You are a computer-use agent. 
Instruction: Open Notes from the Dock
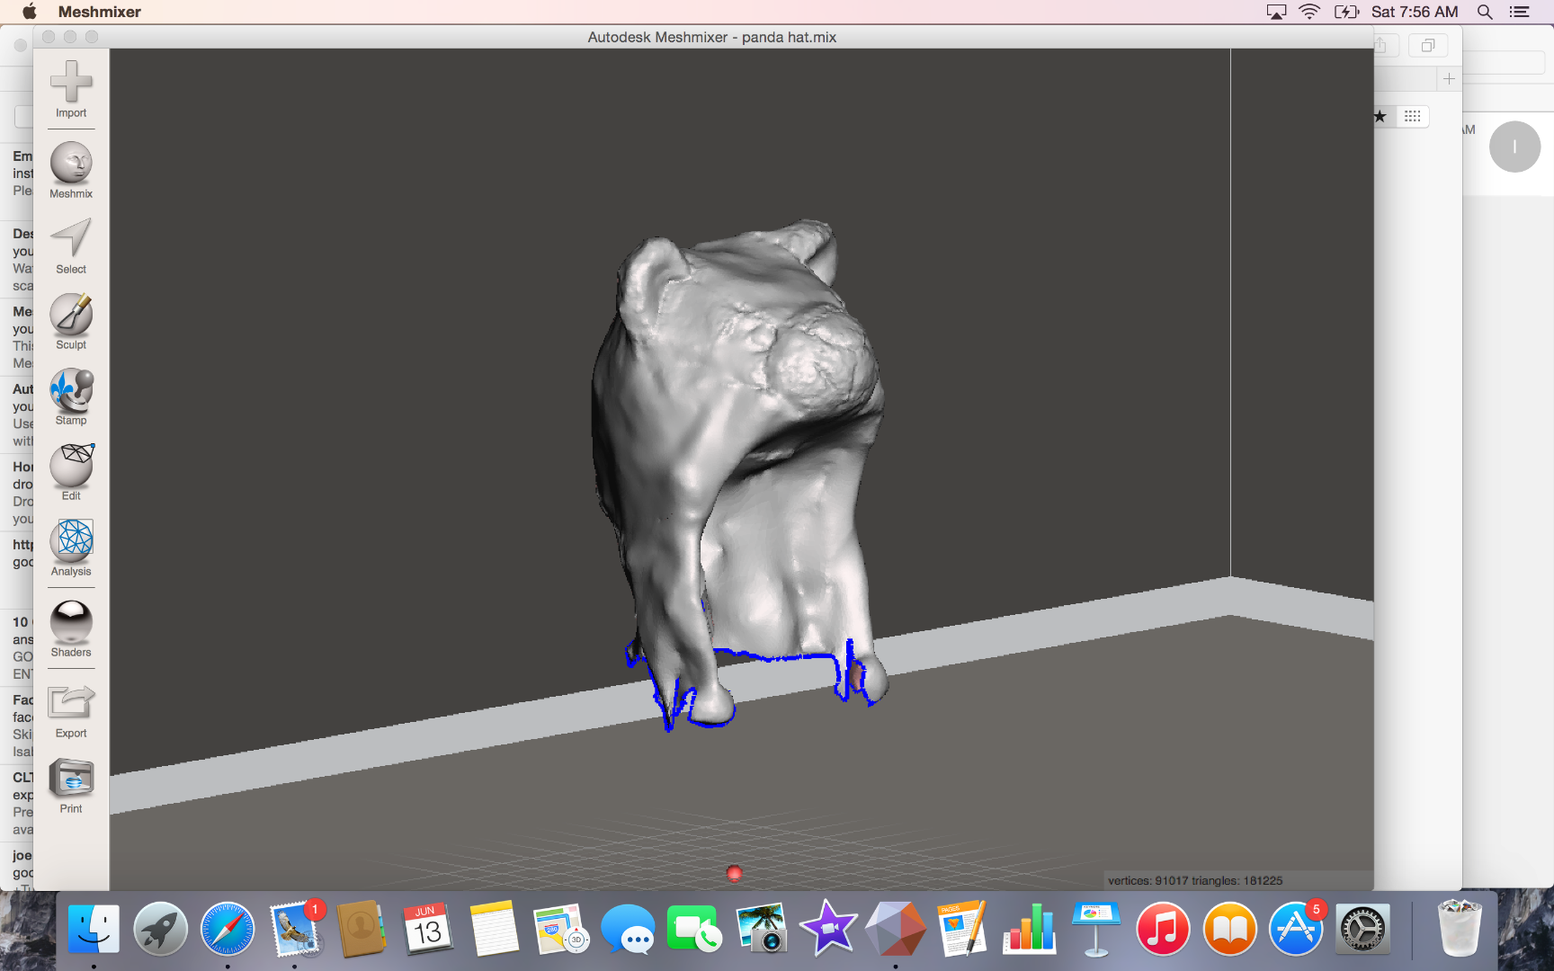(x=494, y=929)
